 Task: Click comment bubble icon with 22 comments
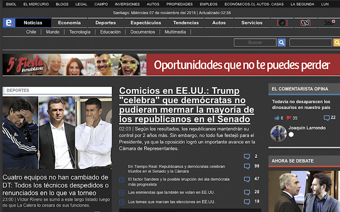[327, 118]
